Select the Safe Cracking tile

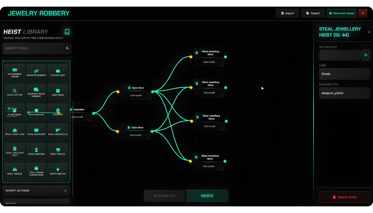(36, 112)
